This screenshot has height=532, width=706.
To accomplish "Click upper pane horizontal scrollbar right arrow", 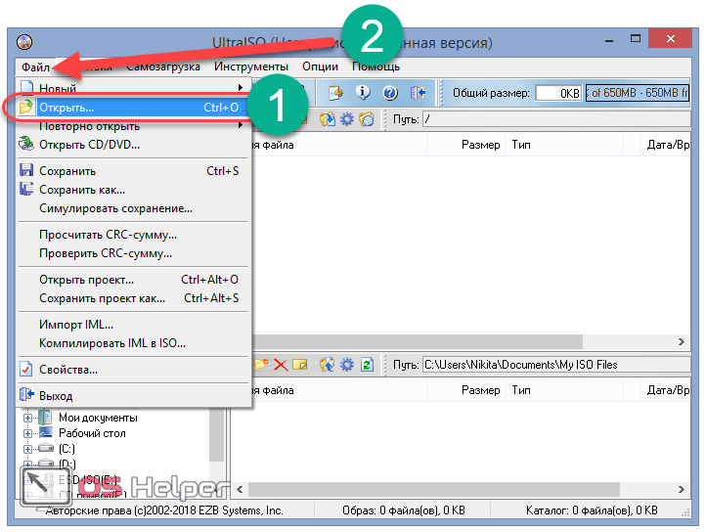I will [x=682, y=342].
